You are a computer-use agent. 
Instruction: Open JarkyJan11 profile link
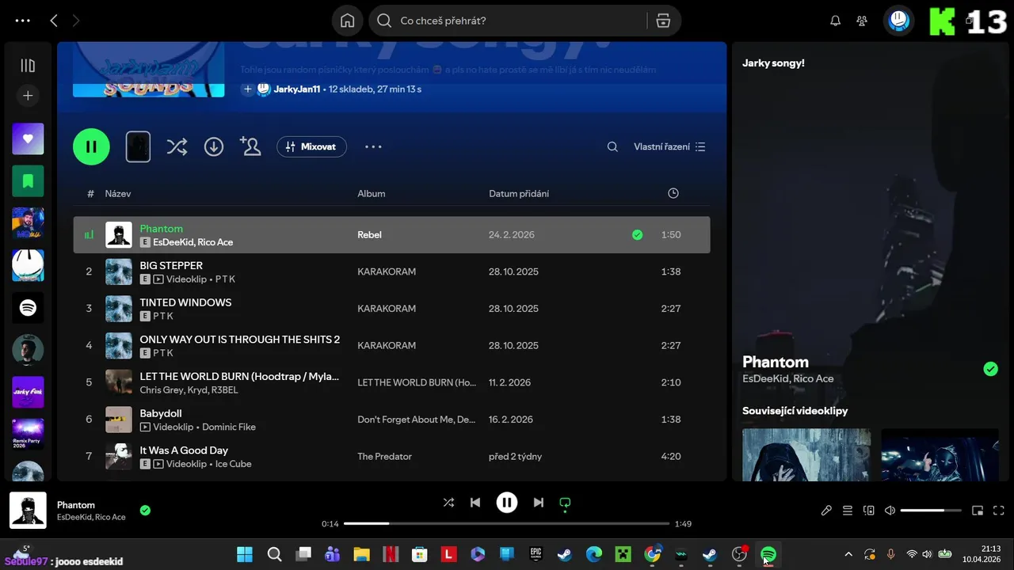coord(297,89)
